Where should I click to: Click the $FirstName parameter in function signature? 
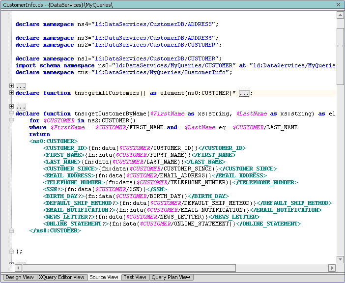(167, 113)
